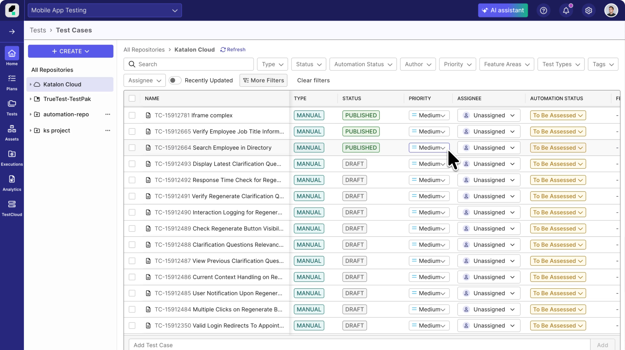Select the Tests icon in the sidebar

pyautogui.click(x=12, y=107)
